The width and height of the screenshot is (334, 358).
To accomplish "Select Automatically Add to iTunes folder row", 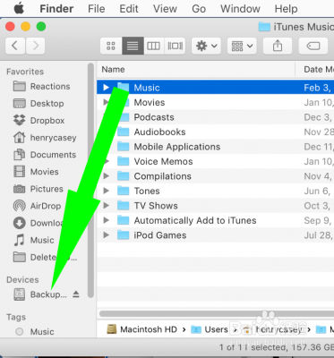I will pyautogui.click(x=216, y=220).
